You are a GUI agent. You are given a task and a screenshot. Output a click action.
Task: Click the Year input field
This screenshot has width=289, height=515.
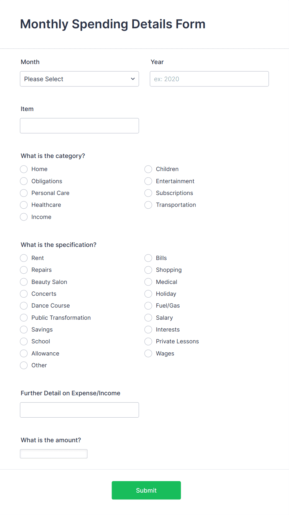click(x=209, y=79)
